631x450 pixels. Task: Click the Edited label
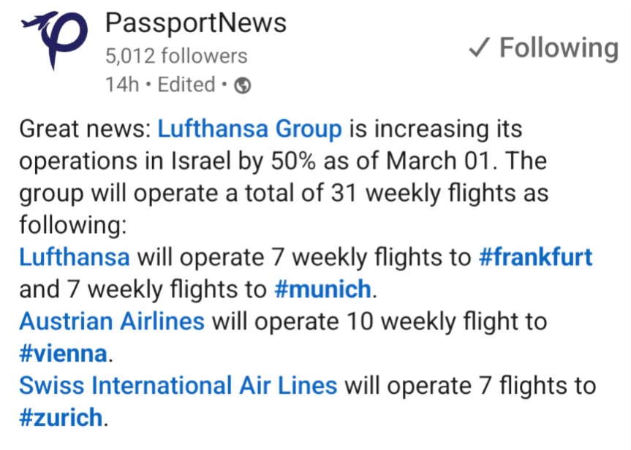pos(186,85)
